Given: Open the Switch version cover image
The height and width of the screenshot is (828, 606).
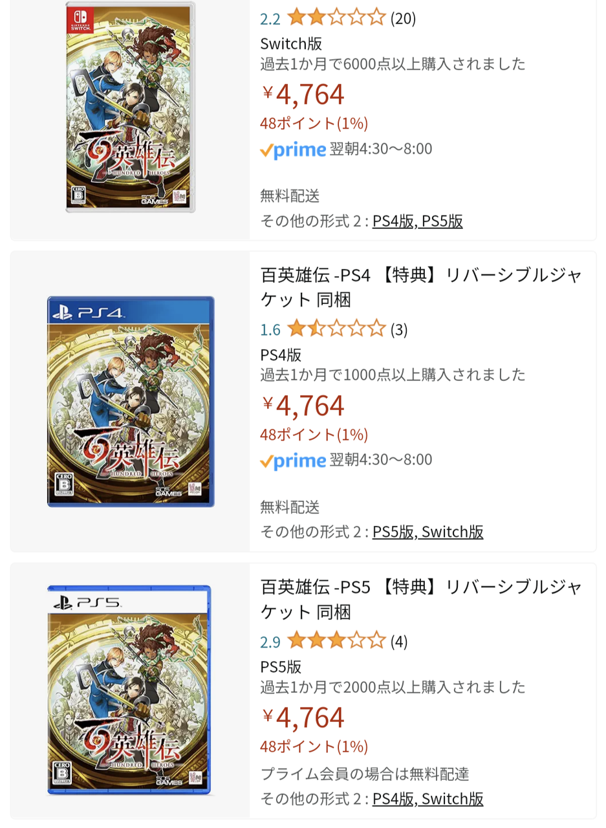Looking at the screenshot, I should pos(130,107).
